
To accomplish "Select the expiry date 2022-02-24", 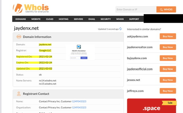I will click(x=45, y=62).
